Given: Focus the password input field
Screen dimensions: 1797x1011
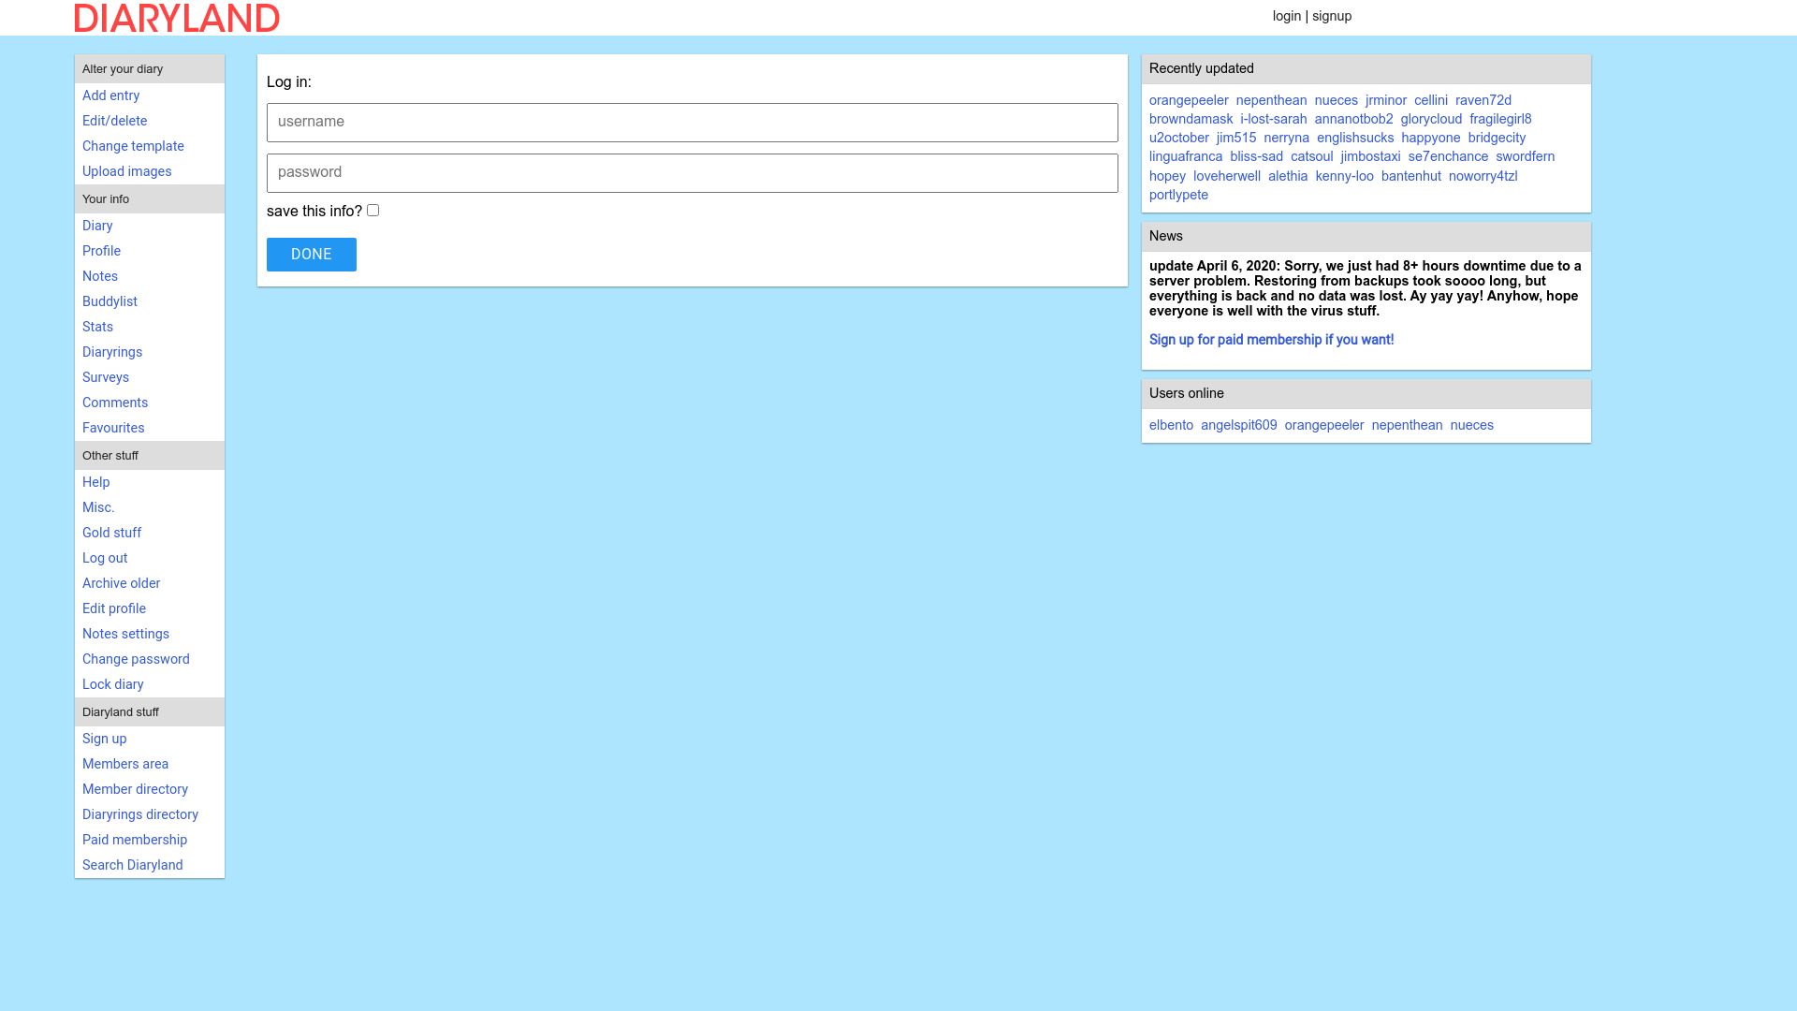Looking at the screenshot, I should [x=693, y=173].
